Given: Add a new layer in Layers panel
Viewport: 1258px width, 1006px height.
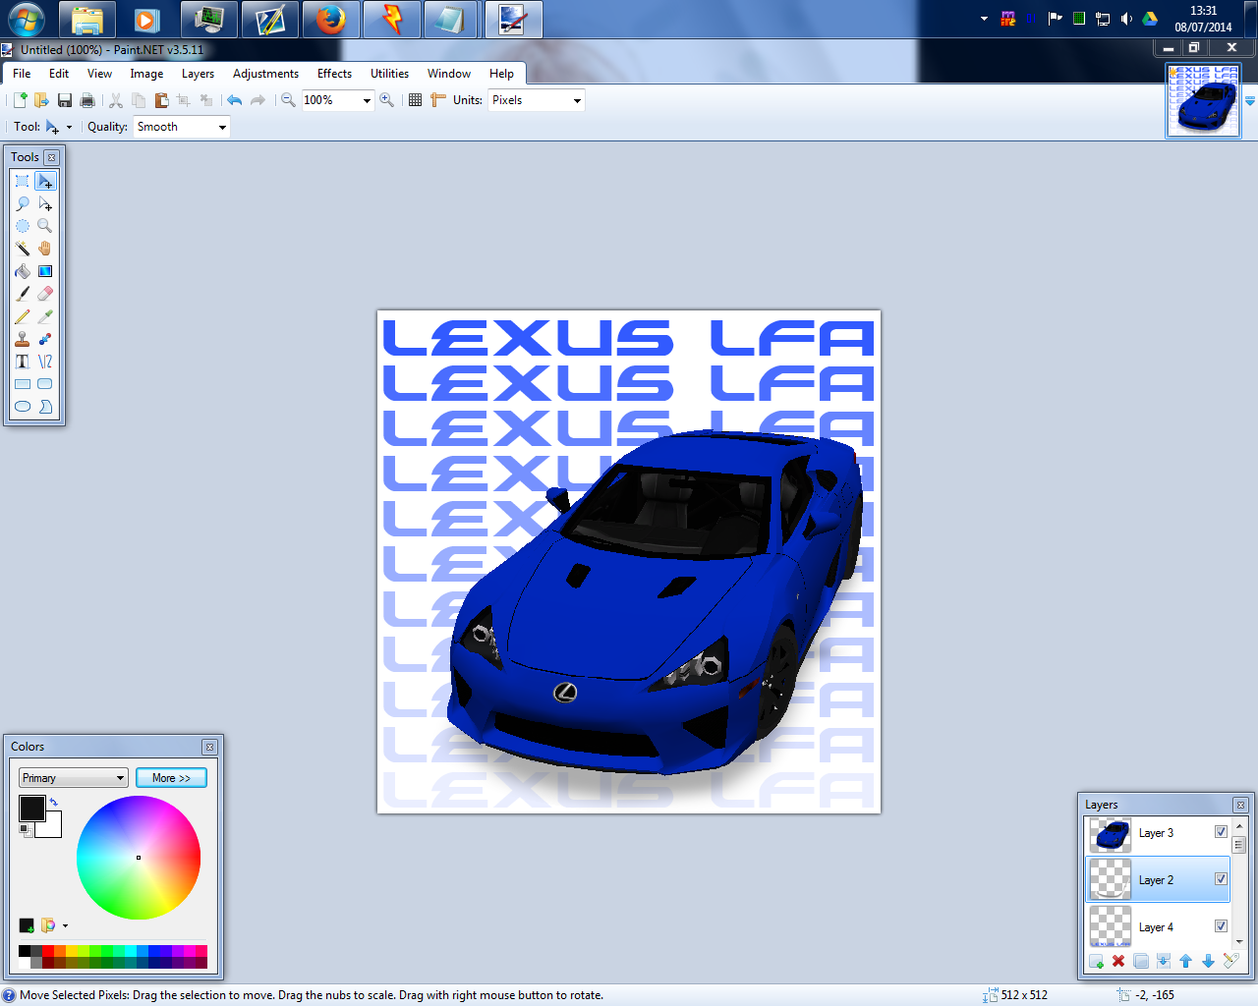Looking at the screenshot, I should 1096,961.
